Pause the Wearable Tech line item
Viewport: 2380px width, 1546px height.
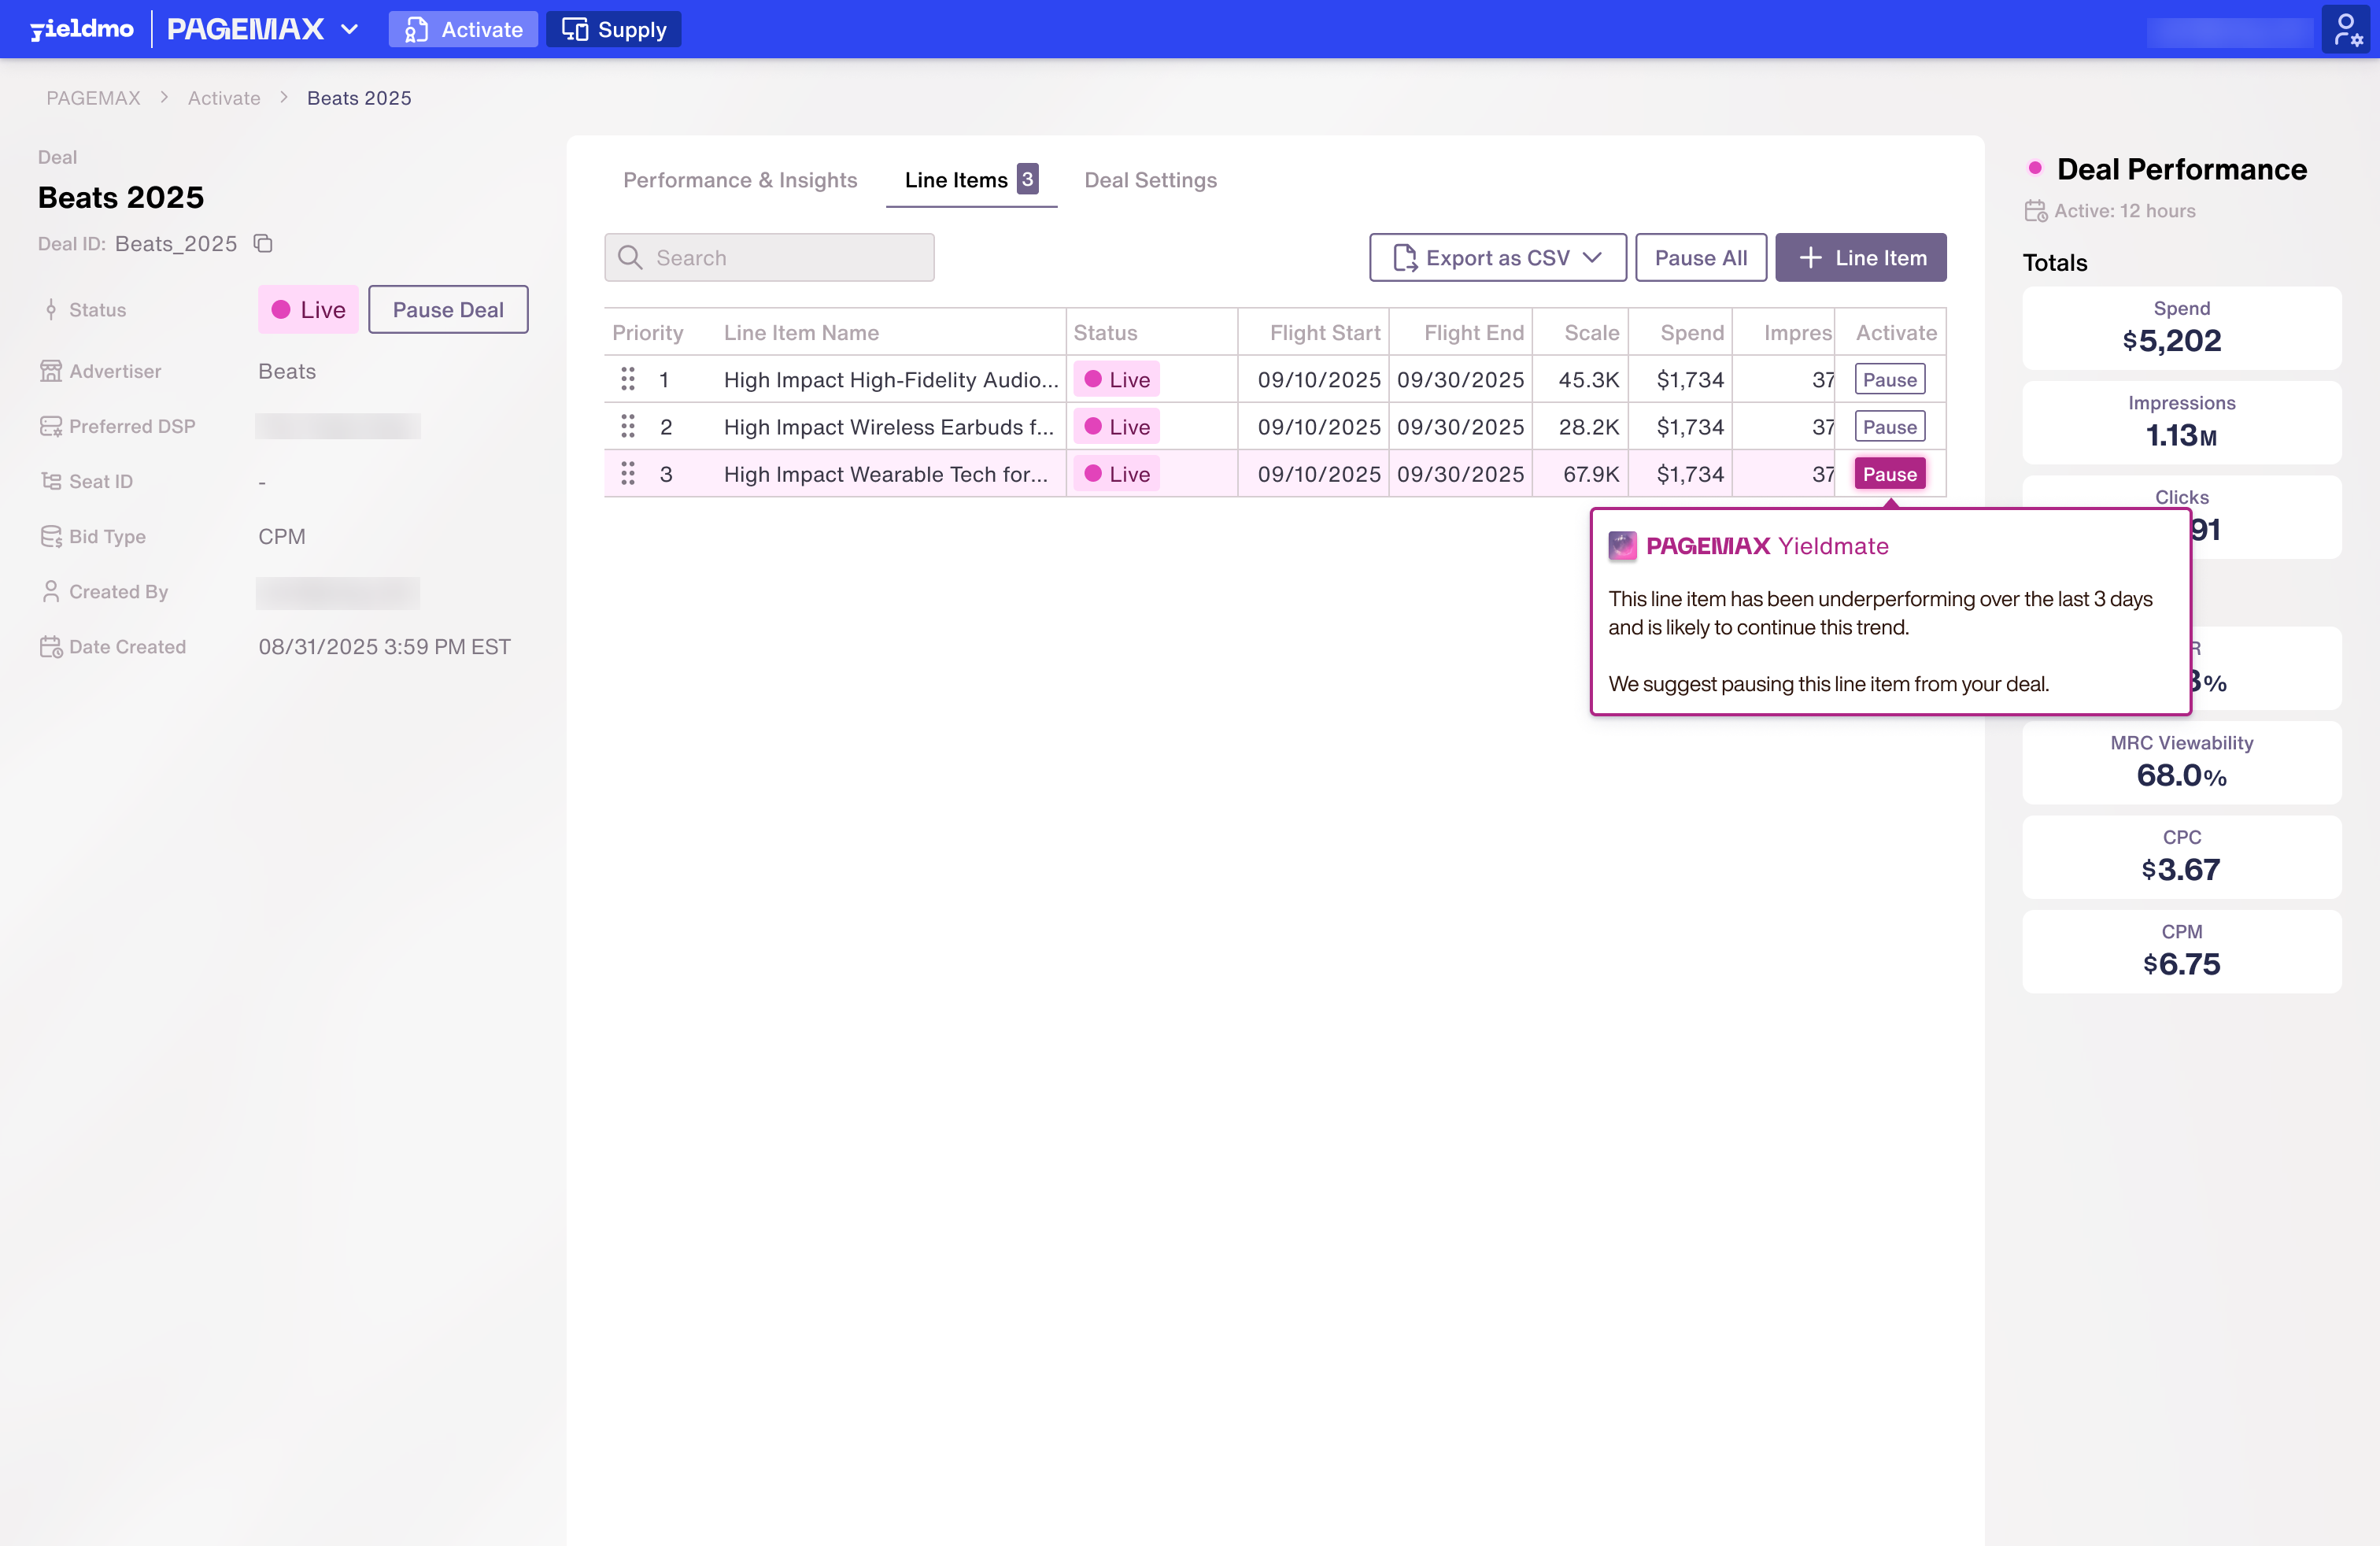tap(1889, 474)
